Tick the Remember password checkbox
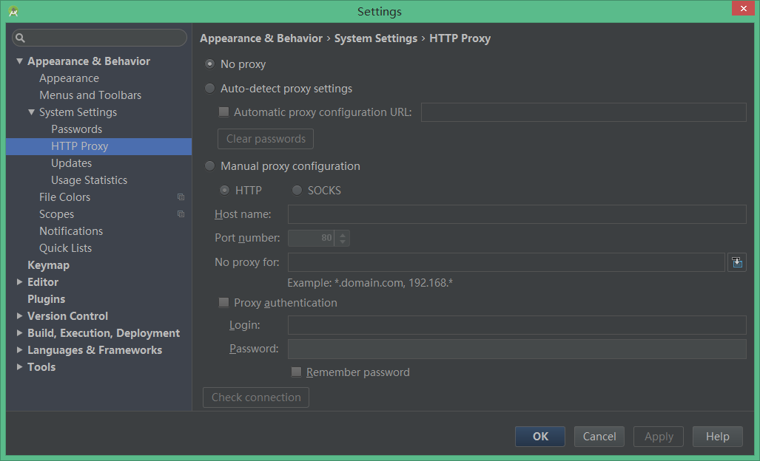This screenshot has width=760, height=461. coord(296,372)
